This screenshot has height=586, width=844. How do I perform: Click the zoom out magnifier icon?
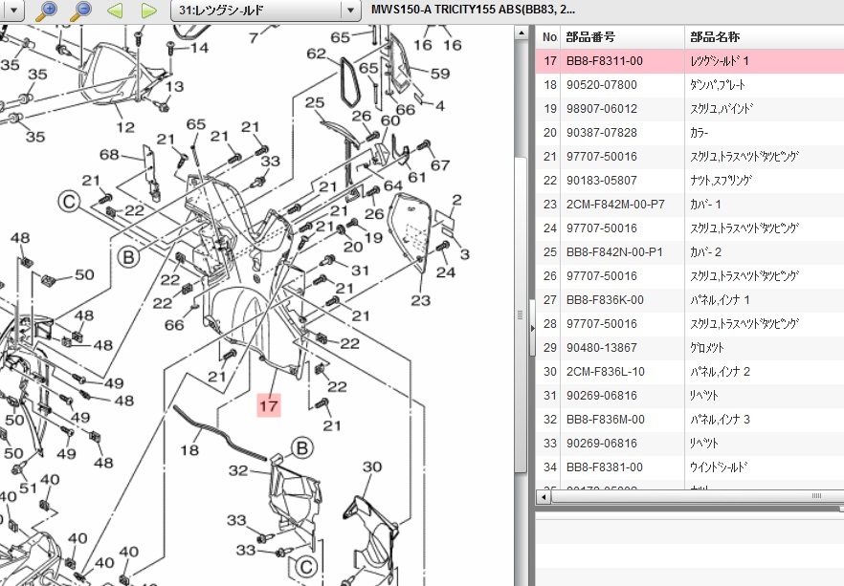click(x=81, y=11)
